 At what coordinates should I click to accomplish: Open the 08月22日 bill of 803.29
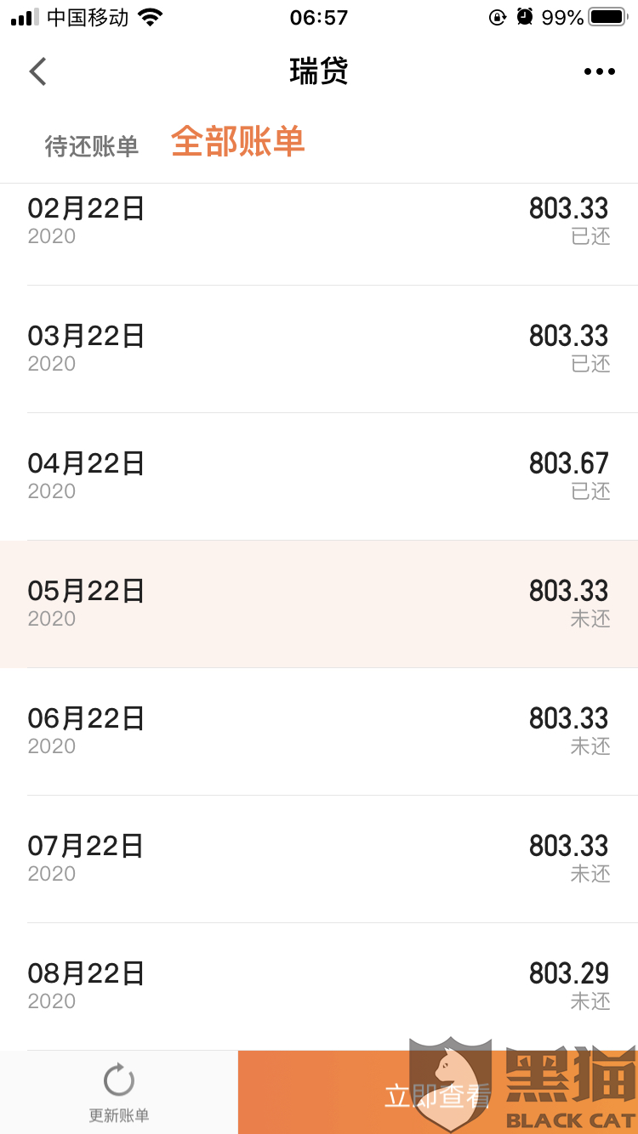coord(319,986)
